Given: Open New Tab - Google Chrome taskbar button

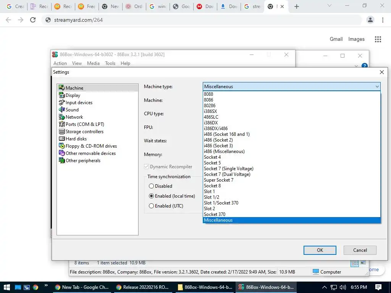Looking at the screenshot, I should pos(82,287).
